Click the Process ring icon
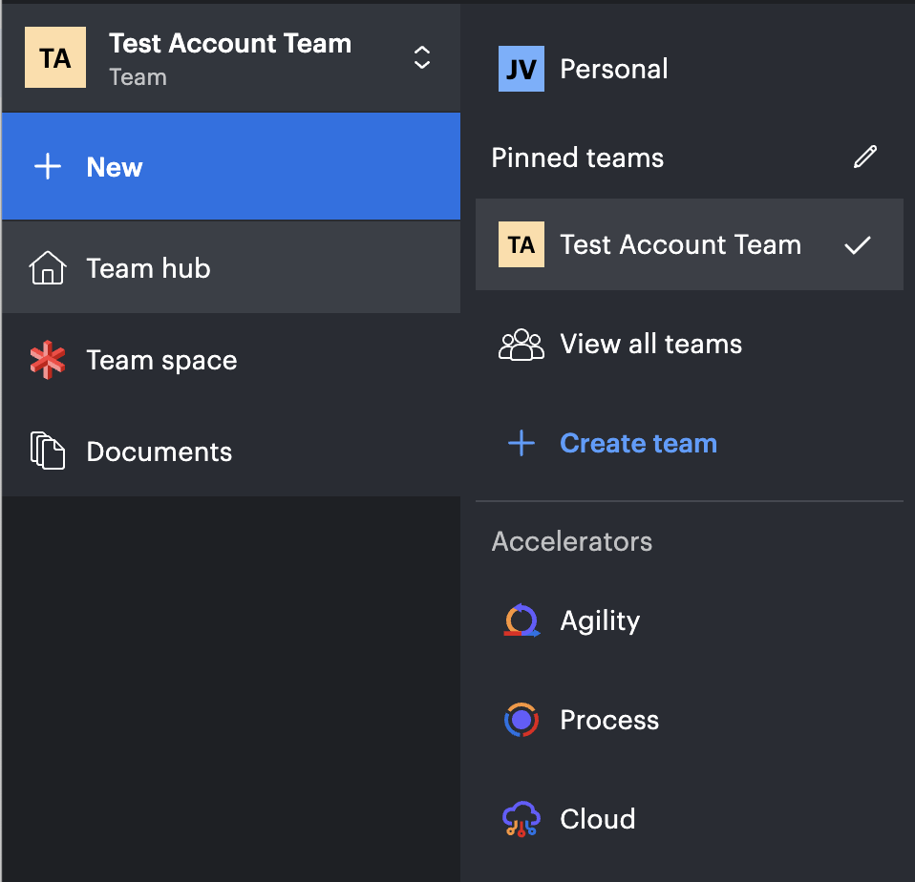The height and width of the screenshot is (882, 915). point(521,720)
